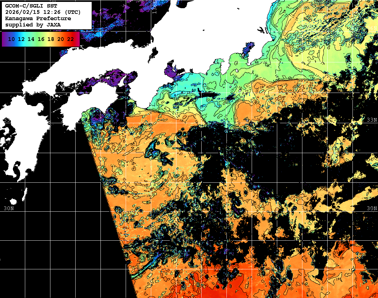Click the 33N latitude label on right edge

click(x=372, y=120)
